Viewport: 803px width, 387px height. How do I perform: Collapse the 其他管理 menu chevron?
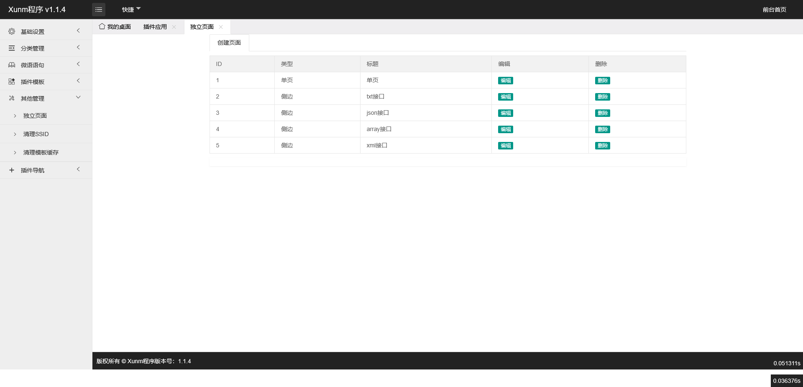point(78,98)
